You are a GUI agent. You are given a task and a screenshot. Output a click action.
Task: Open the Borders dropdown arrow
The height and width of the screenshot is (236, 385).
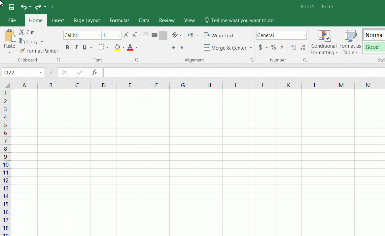[x=107, y=47]
